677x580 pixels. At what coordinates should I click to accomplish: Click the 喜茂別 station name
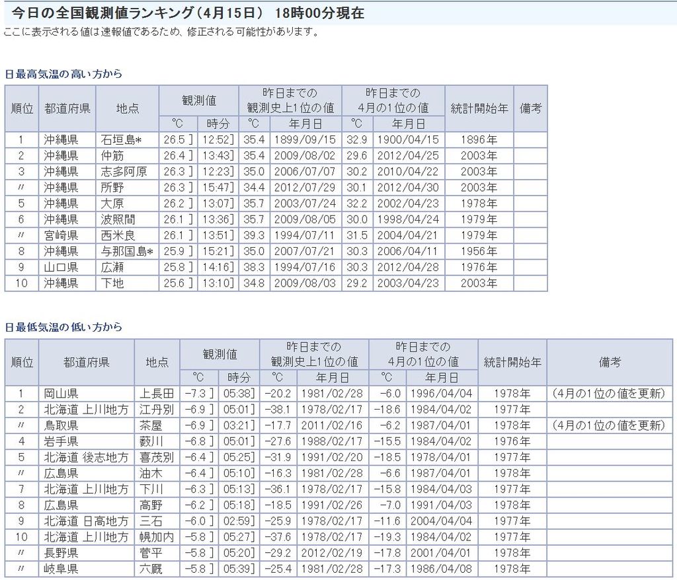(x=157, y=457)
